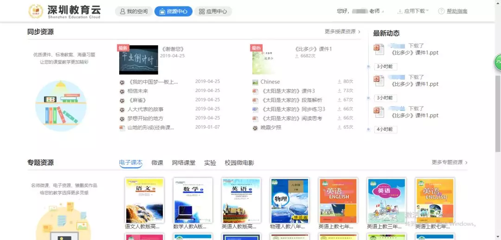This screenshot has width=501, height=240.
Task: Click the document icon beside 《太阳是大家的》同步练习3
Action: (255, 109)
